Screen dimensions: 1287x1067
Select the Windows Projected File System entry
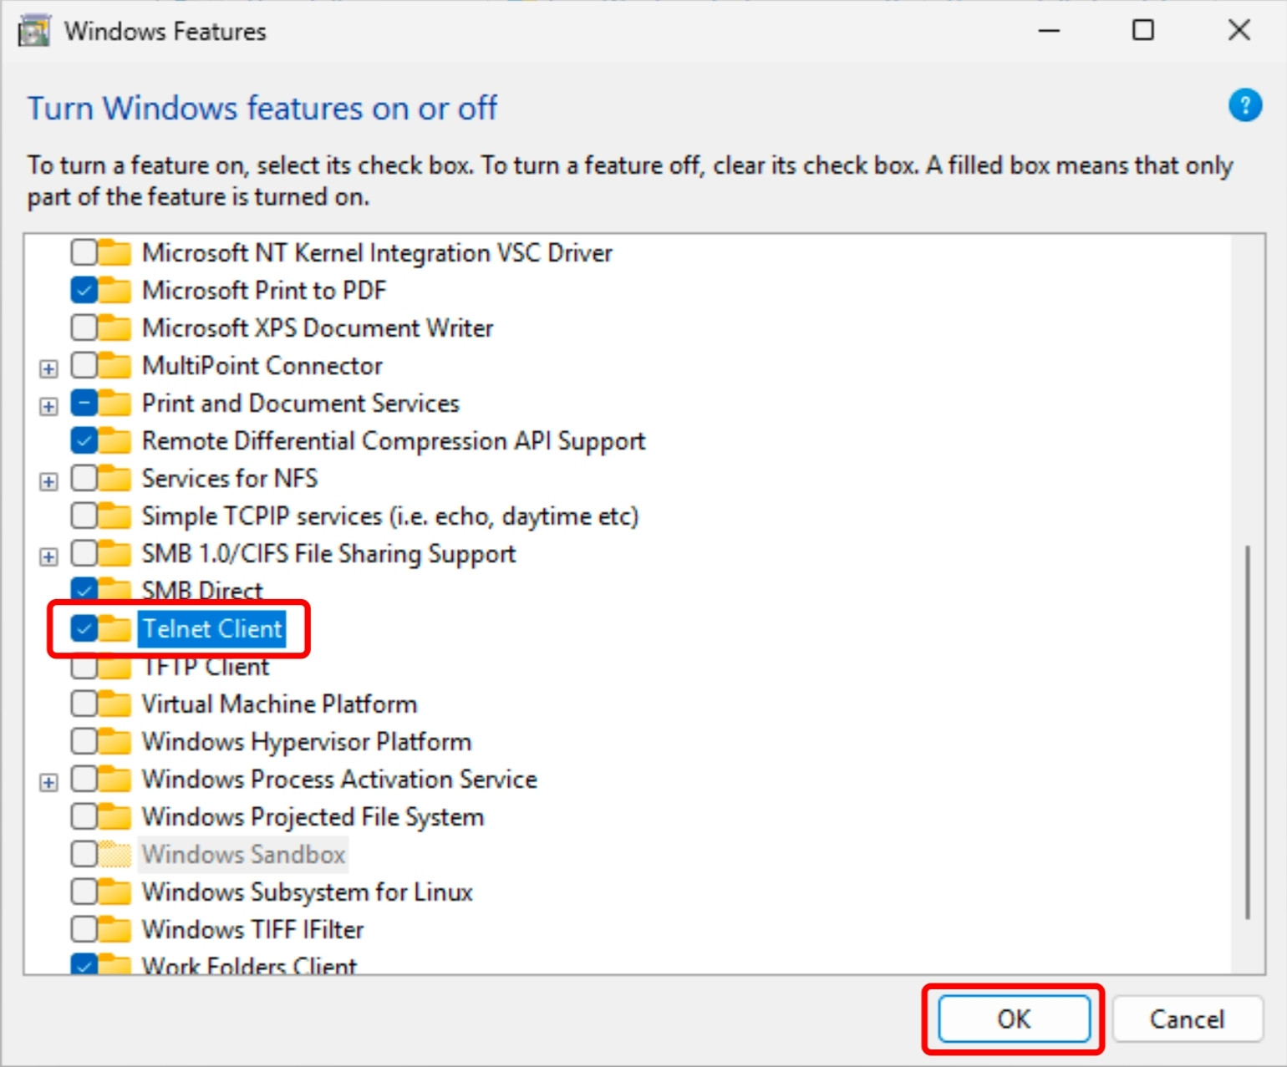point(313,816)
